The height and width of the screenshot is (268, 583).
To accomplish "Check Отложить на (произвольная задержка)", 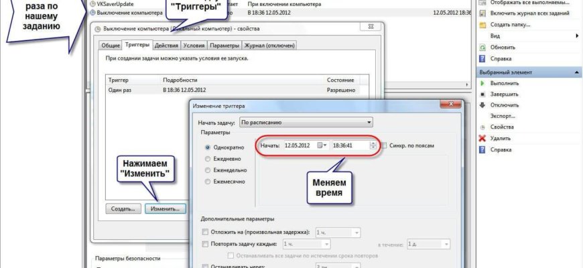I will pyautogui.click(x=205, y=232).
